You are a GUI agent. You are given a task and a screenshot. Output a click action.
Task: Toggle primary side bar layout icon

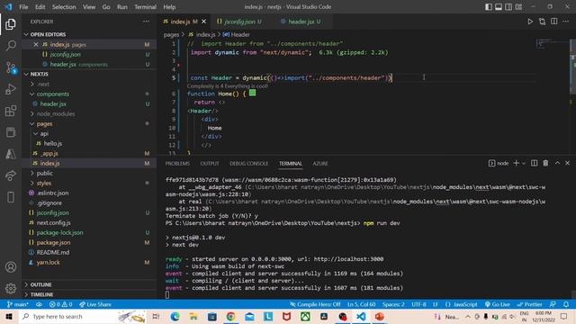[x=489, y=6]
